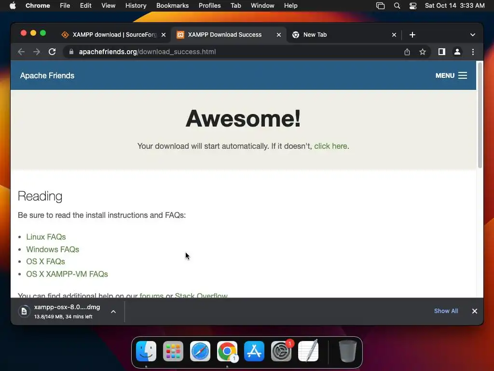Click Chrome icon in the Dock
Image resolution: width=494 pixels, height=371 pixels.
[x=227, y=351]
